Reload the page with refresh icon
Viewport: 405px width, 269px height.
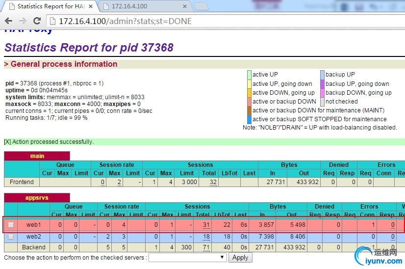point(37,21)
